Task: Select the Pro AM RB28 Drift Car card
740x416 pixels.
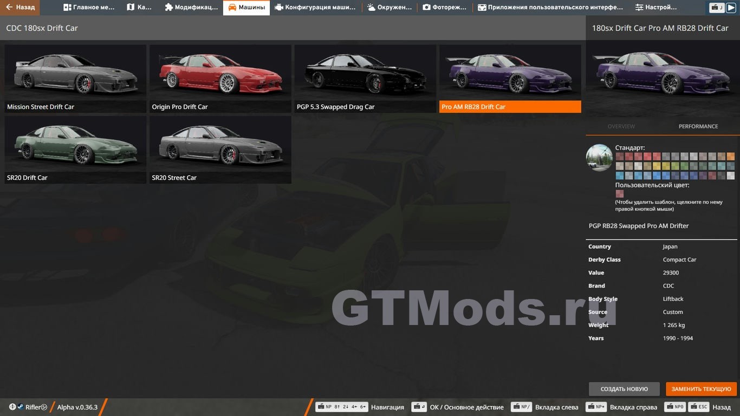Action: [x=510, y=79]
